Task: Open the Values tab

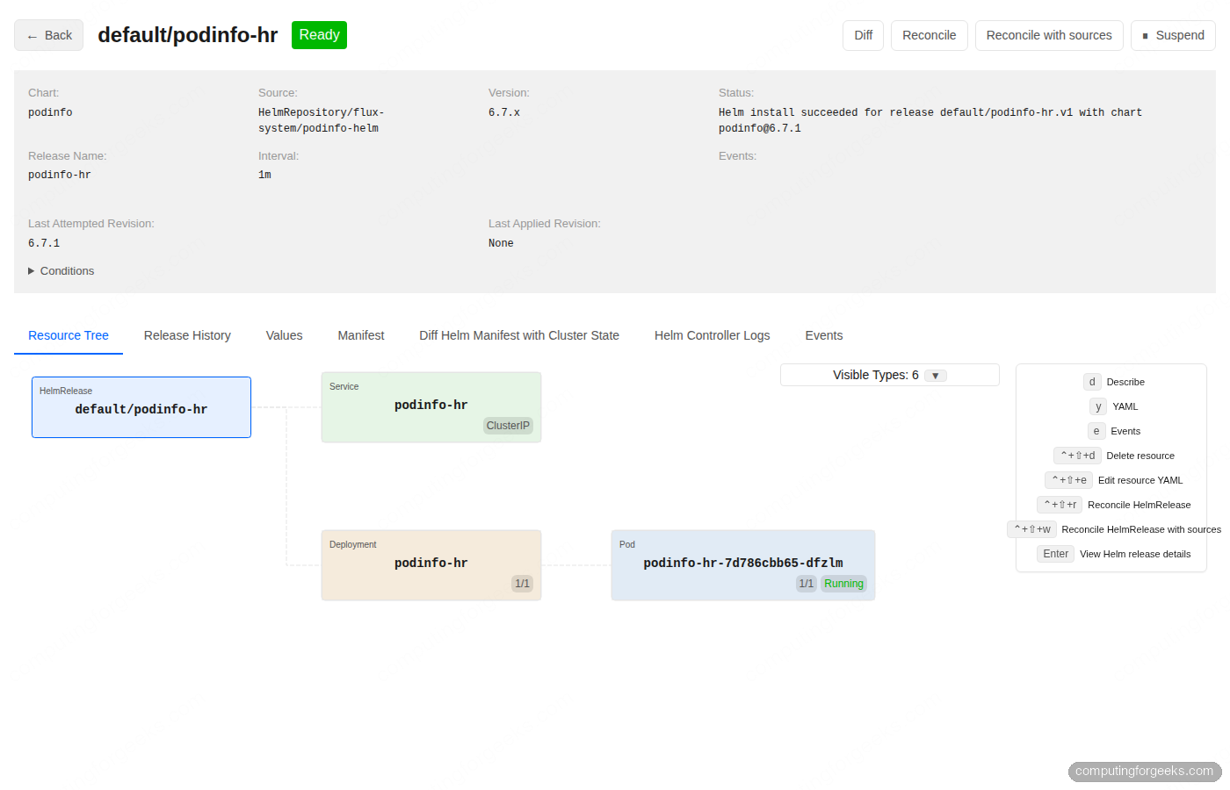Action: point(284,335)
